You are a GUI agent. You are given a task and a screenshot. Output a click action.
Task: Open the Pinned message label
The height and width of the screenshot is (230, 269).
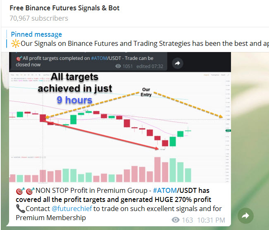click(x=36, y=34)
